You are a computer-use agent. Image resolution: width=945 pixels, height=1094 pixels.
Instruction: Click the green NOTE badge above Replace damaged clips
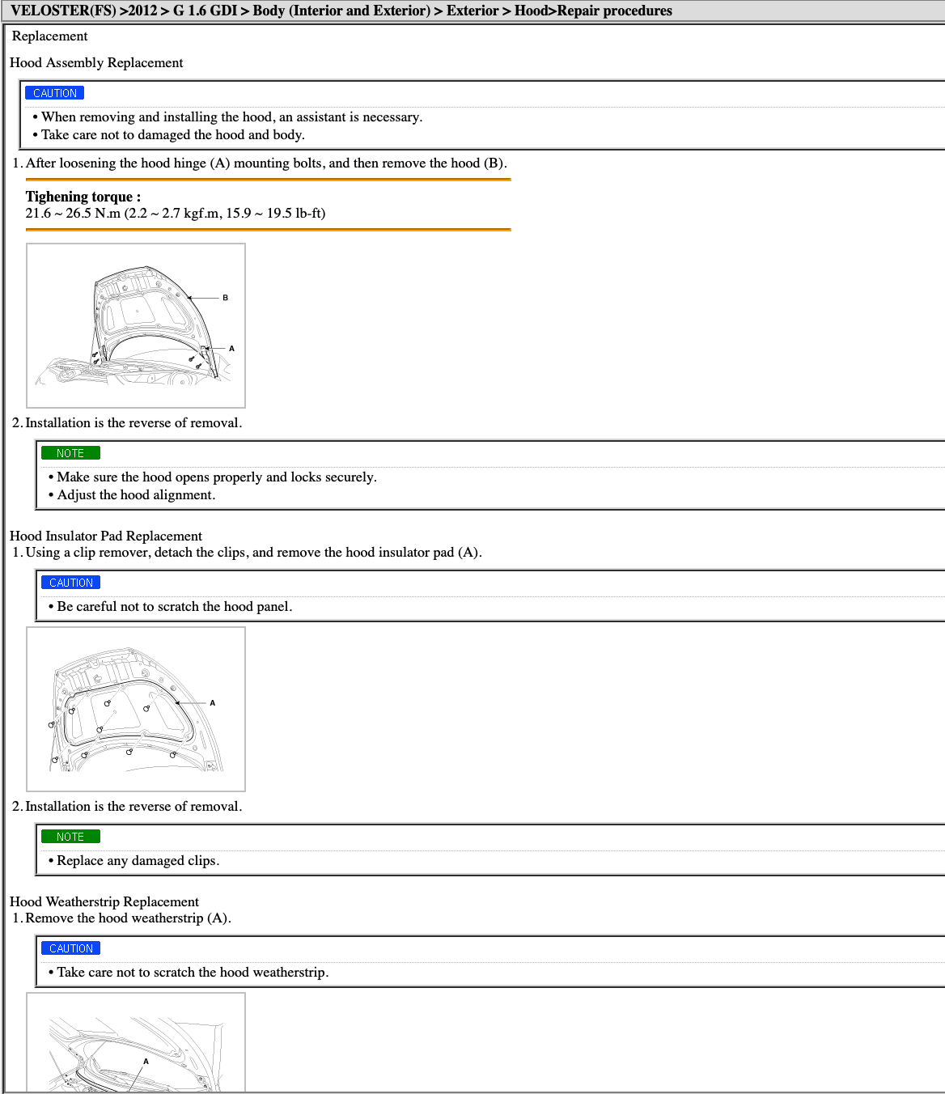[70, 837]
